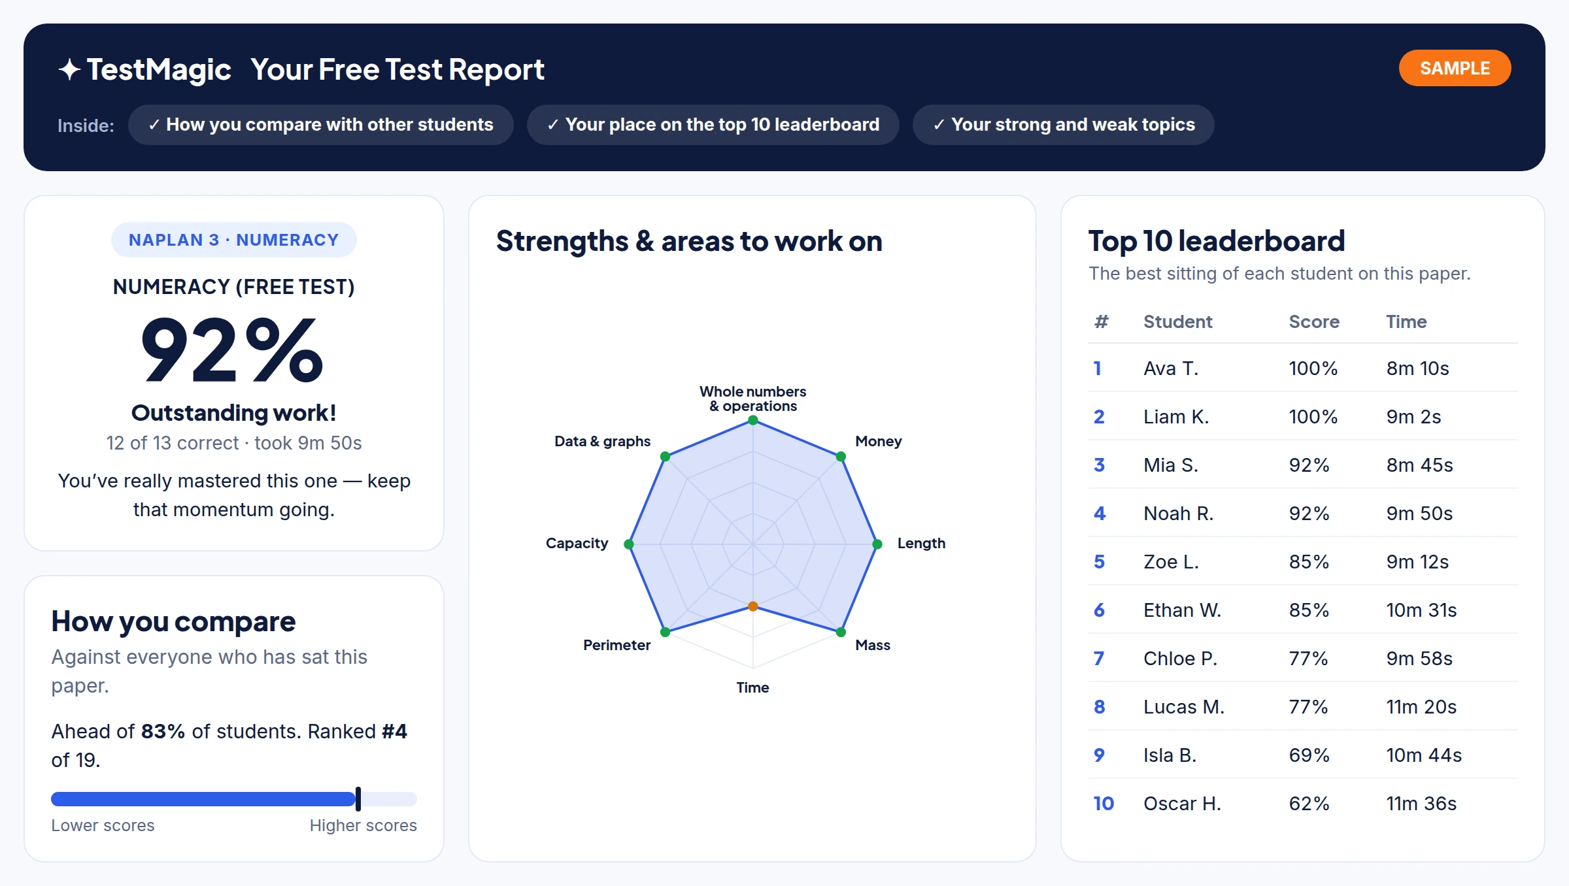
Task: Click the orange SAMPLE badge
Action: pyautogui.click(x=1455, y=68)
